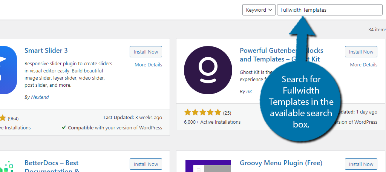Open the Keyword search type dropdown
Image resolution: width=386 pixels, height=172 pixels.
coord(259,10)
